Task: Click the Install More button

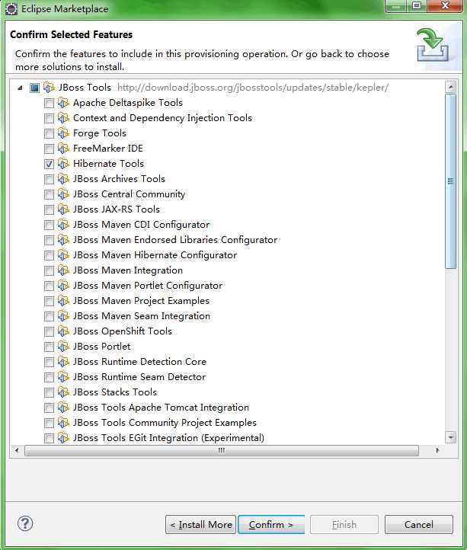Action: click(x=200, y=524)
